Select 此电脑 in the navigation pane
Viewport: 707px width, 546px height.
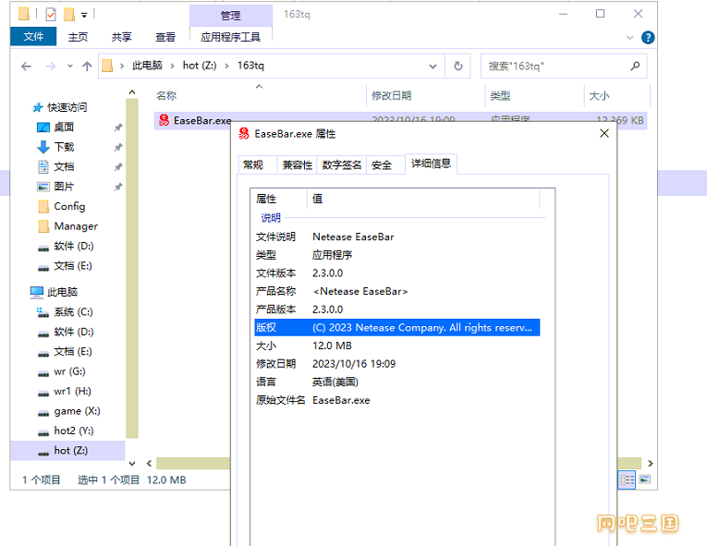[62, 292]
